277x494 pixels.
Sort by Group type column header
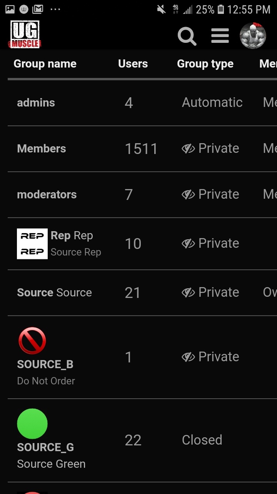[205, 64]
